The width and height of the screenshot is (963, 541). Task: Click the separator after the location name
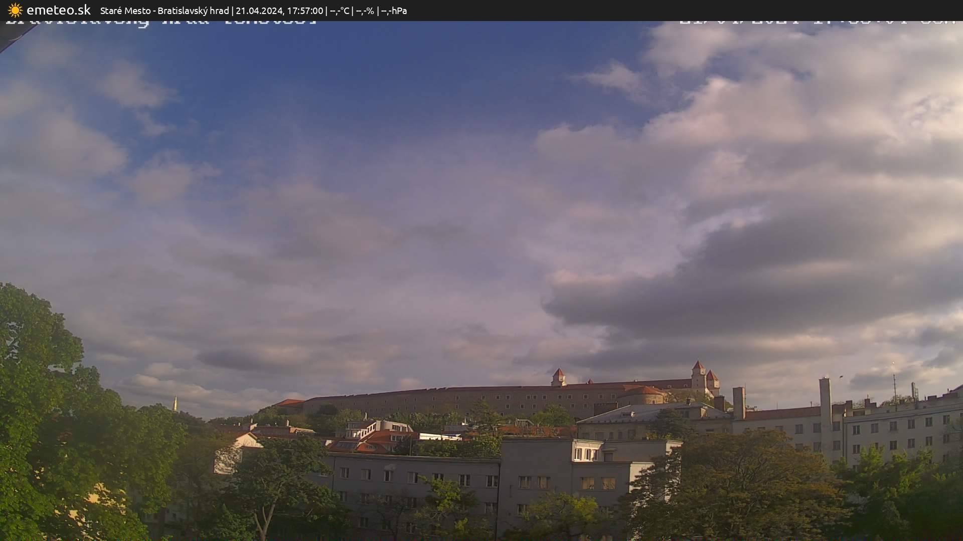coord(233,11)
